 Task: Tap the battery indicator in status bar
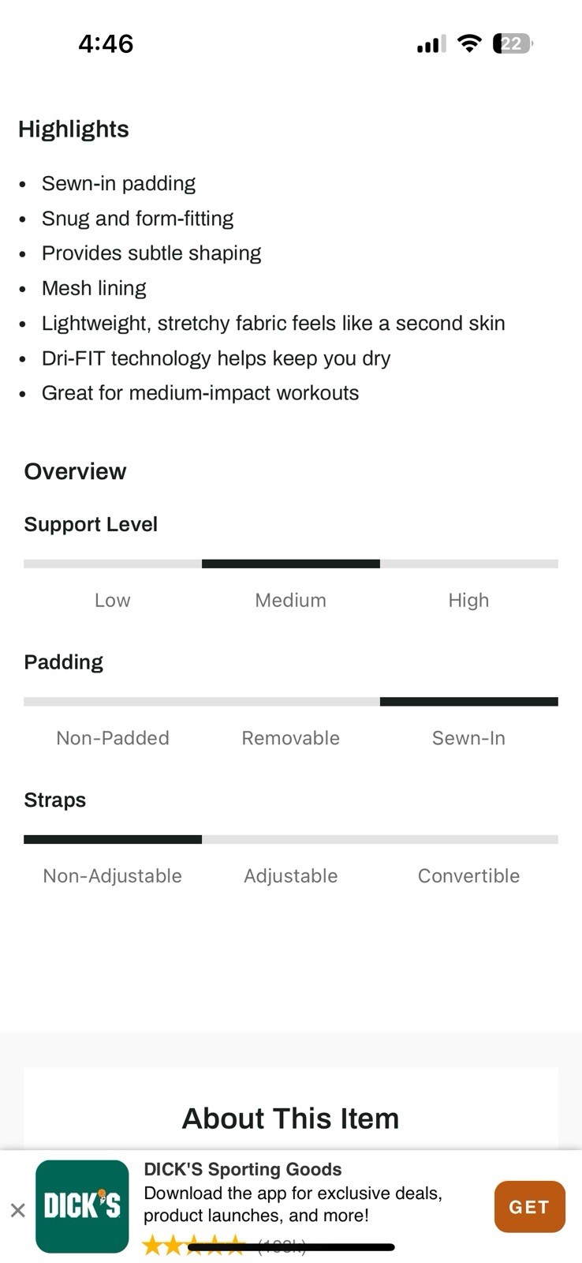pos(513,43)
